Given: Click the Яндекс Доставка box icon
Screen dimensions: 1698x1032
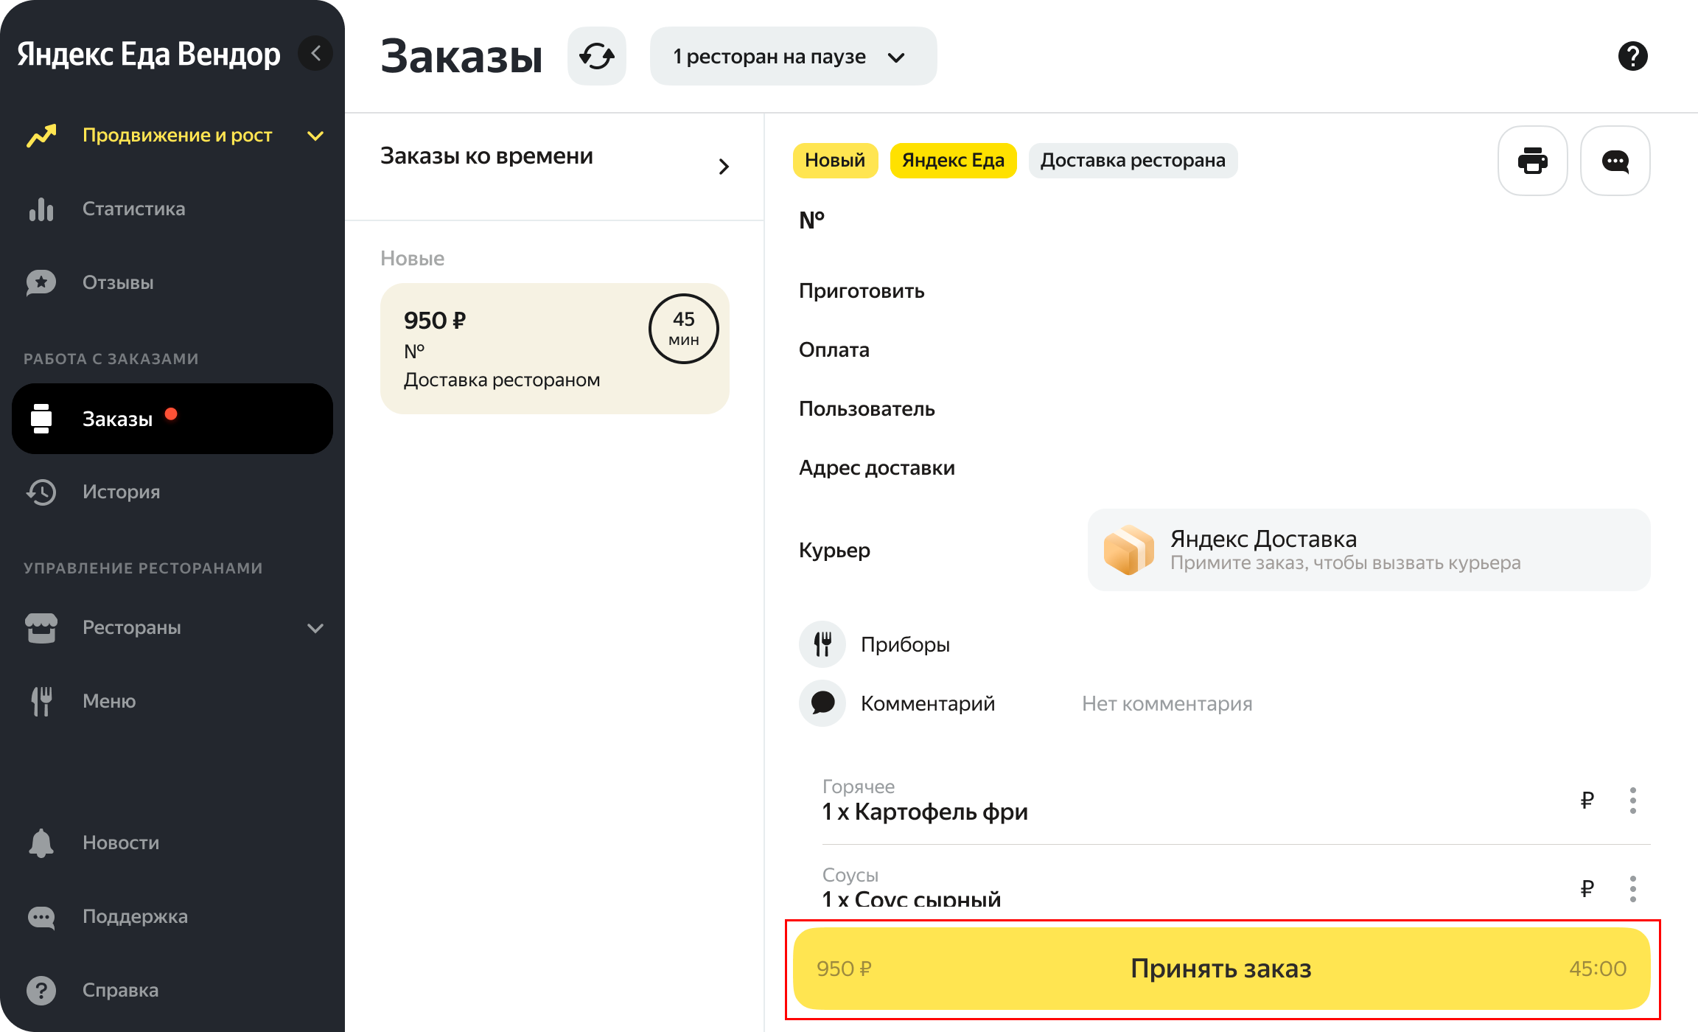Looking at the screenshot, I should [1128, 550].
